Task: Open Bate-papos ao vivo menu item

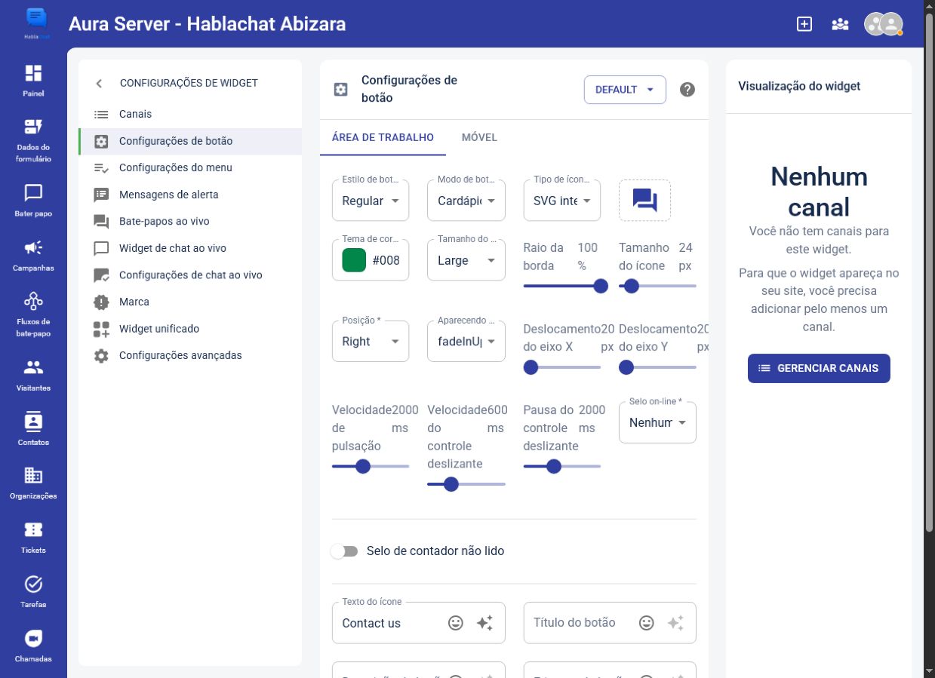Action: tap(190, 221)
